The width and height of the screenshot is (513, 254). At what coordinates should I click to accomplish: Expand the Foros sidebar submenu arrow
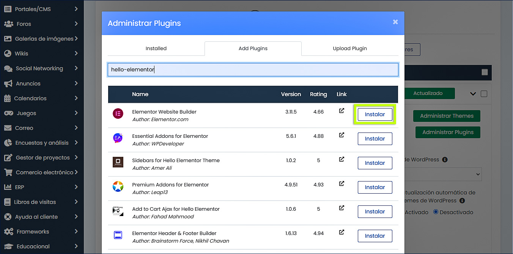click(77, 24)
